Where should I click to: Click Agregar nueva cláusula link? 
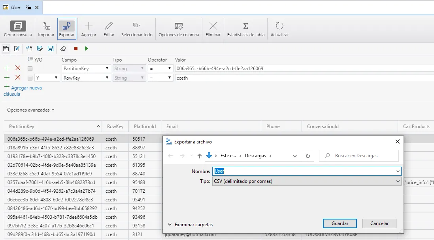[x=23, y=91]
